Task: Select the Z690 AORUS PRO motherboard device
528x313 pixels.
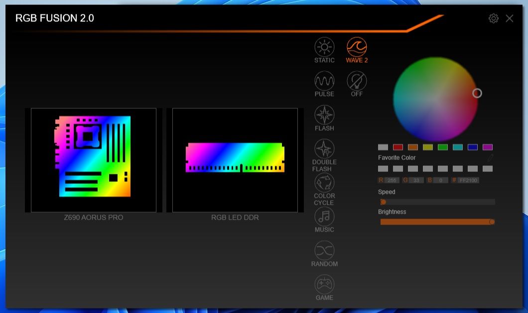Action: point(94,160)
